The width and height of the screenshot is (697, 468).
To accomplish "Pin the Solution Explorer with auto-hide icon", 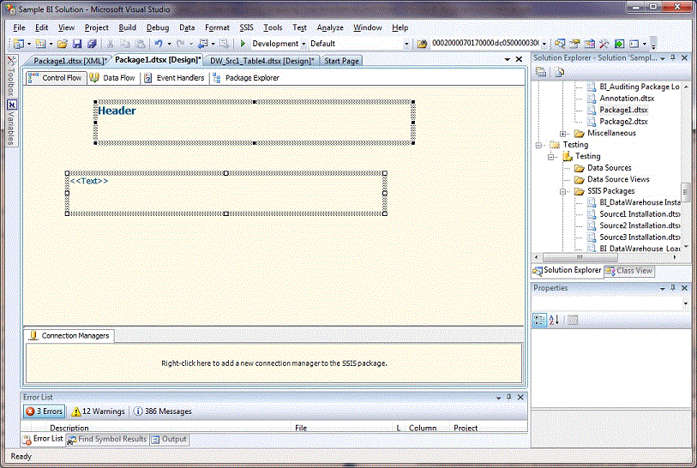I will point(673,57).
